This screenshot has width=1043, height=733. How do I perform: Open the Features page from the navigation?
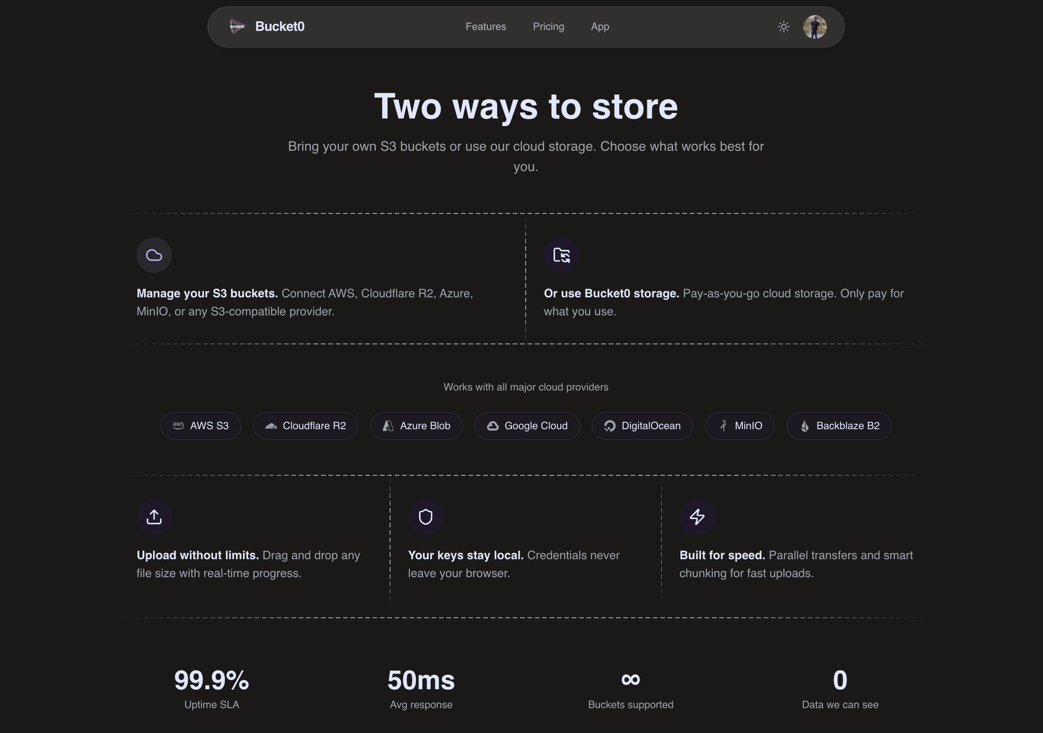click(x=486, y=26)
